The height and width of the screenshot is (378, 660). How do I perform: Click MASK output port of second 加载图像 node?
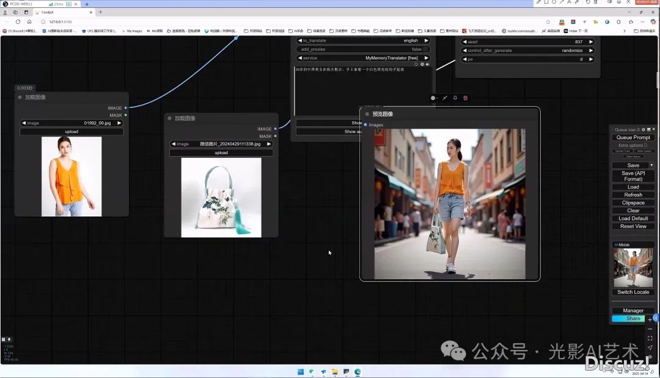click(275, 136)
